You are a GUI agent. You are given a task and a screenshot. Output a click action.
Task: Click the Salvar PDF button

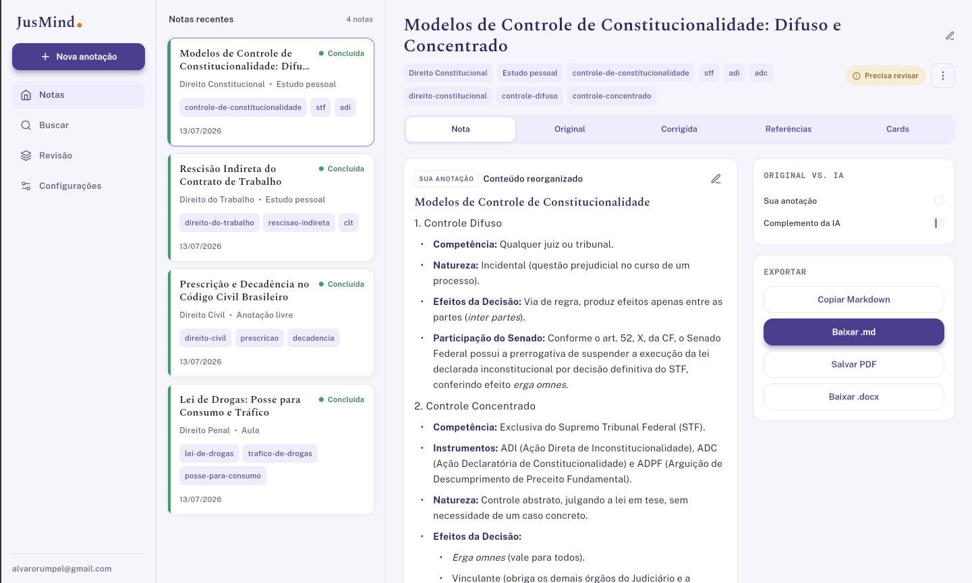[854, 364]
